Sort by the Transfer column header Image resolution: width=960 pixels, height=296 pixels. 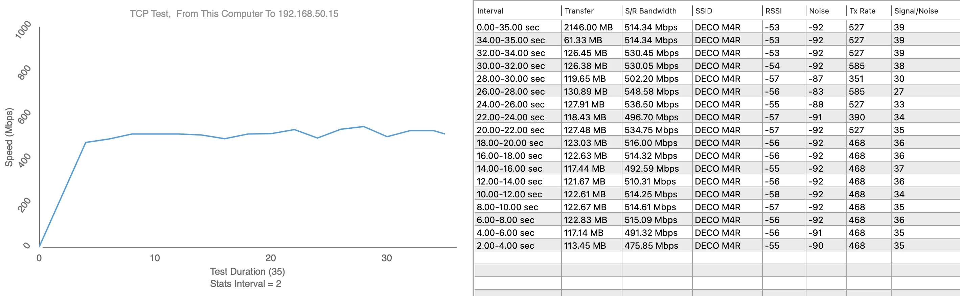(x=579, y=11)
